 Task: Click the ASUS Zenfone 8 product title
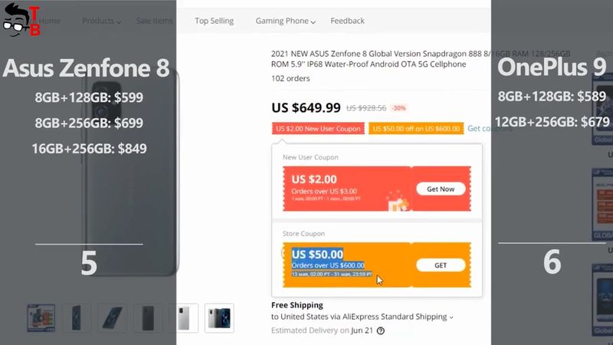pos(421,59)
